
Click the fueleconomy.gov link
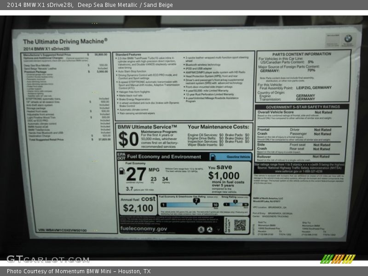[144, 229]
